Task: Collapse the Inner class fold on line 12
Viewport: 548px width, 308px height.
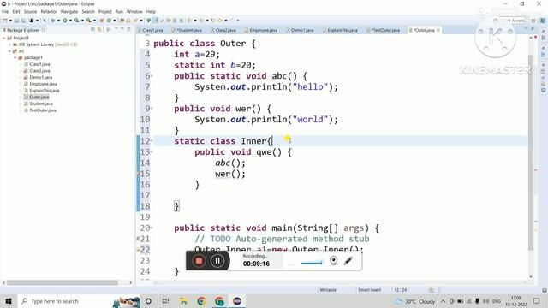Action: (x=152, y=140)
